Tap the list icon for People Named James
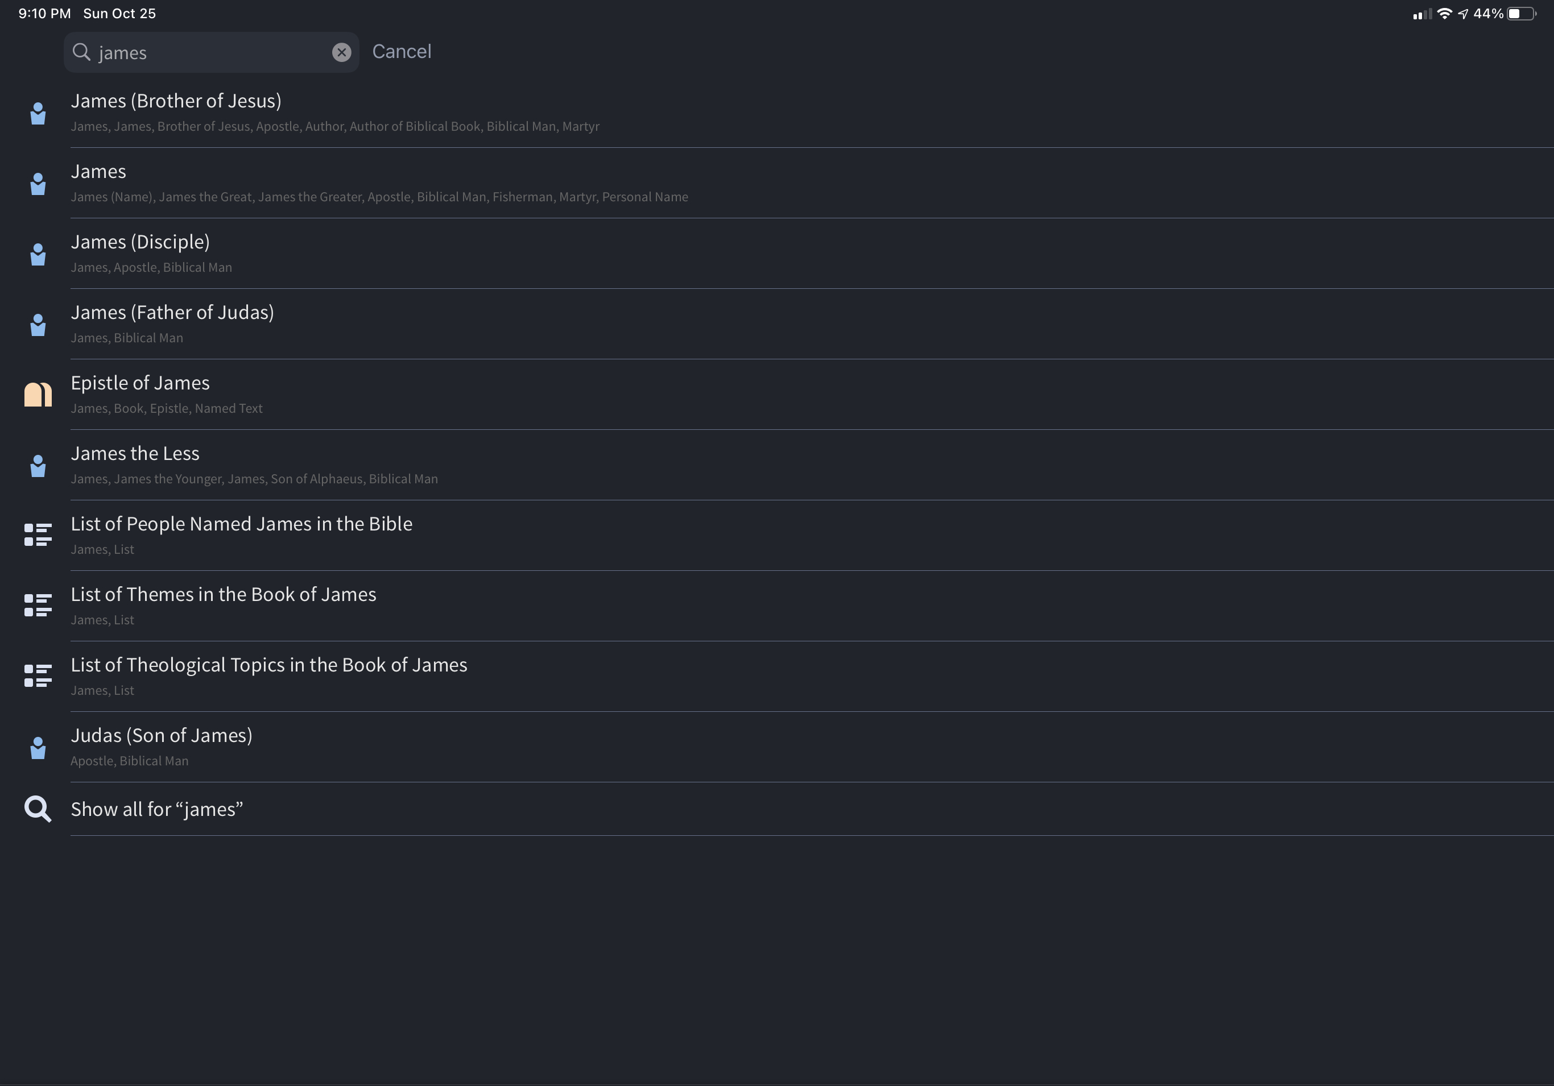Image resolution: width=1554 pixels, height=1086 pixels. [38, 535]
